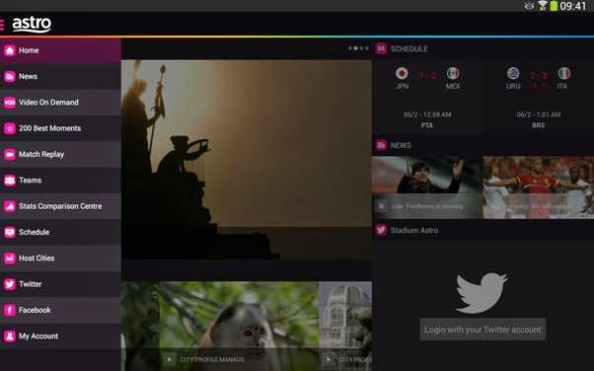Click the Schedule section header icon
Image resolution: width=594 pixels, height=371 pixels.
pos(381,49)
